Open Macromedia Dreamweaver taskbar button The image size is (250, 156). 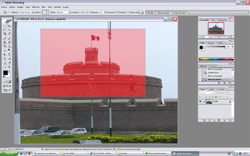pyautogui.click(x=157, y=154)
